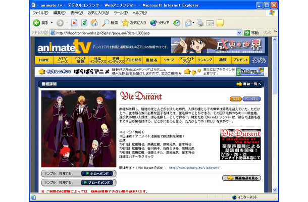Click the blue pack-price button by the title
The image size is (308, 202).
(251, 99)
